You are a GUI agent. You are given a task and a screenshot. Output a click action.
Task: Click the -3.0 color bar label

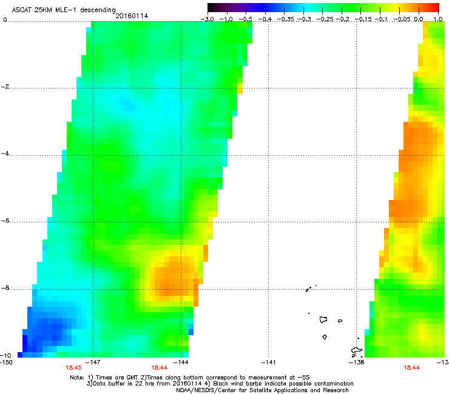tap(208, 19)
